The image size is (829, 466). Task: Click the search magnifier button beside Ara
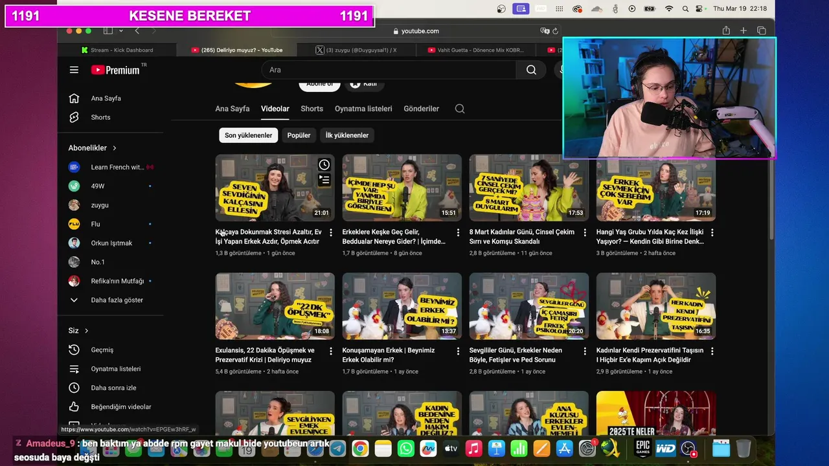coord(531,70)
